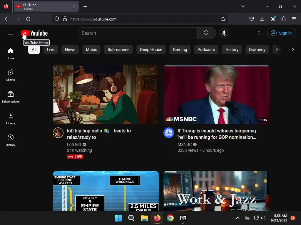
Task: Start voice search with microphone icon
Action: pos(224,33)
